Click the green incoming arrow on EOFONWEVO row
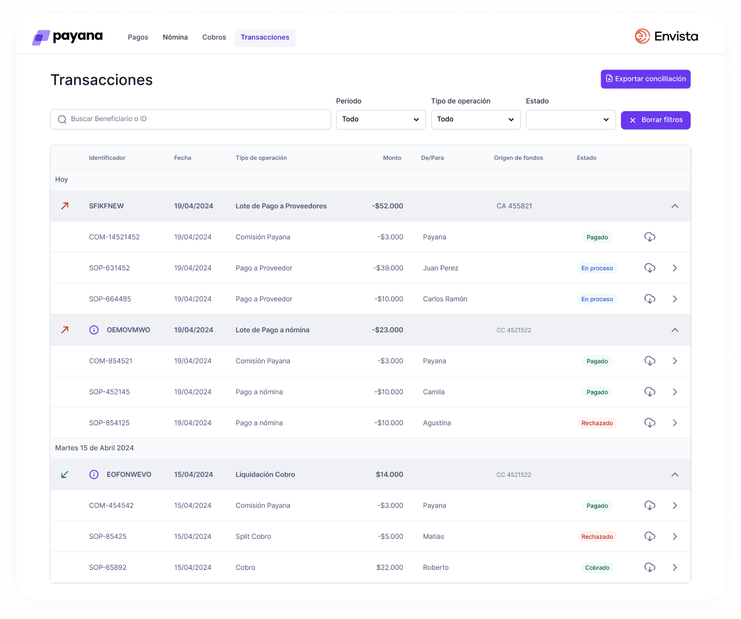Screen dimensions: 741x619 (65, 474)
